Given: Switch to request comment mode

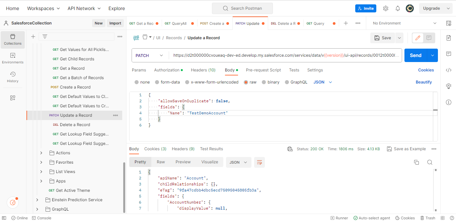Looking at the screenshot, I should click(429, 38).
